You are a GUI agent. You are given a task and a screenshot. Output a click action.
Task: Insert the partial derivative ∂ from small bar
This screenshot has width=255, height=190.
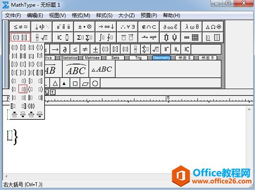[x=65, y=49]
